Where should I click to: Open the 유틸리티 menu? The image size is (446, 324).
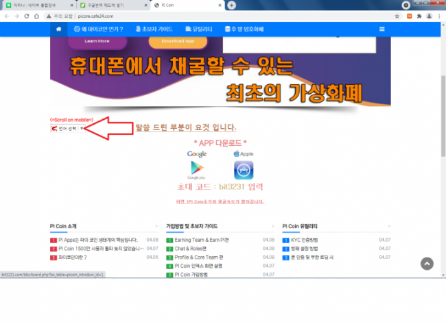point(199,29)
